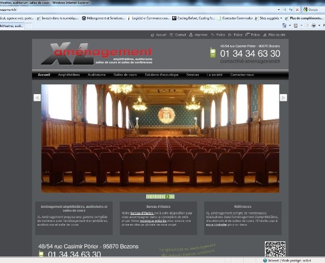This screenshot has width=325, height=263.
Task: Click the red stop loading X in address bar
Action: tap(297, 10)
